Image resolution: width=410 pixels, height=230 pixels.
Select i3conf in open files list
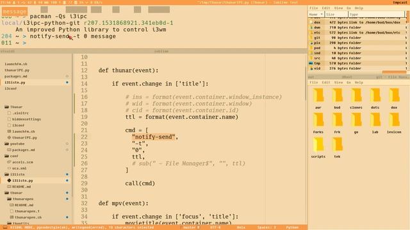click(10, 88)
